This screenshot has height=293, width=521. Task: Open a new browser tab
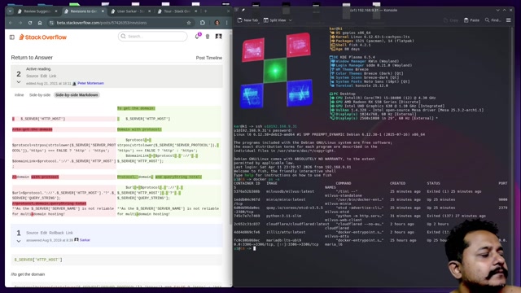tap(206, 11)
